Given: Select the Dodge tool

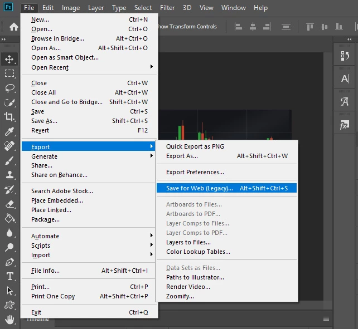Looking at the screenshot, I should click(x=9, y=247).
